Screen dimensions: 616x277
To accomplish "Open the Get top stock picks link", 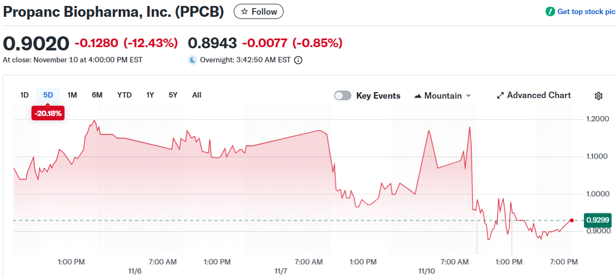I will pyautogui.click(x=586, y=11).
